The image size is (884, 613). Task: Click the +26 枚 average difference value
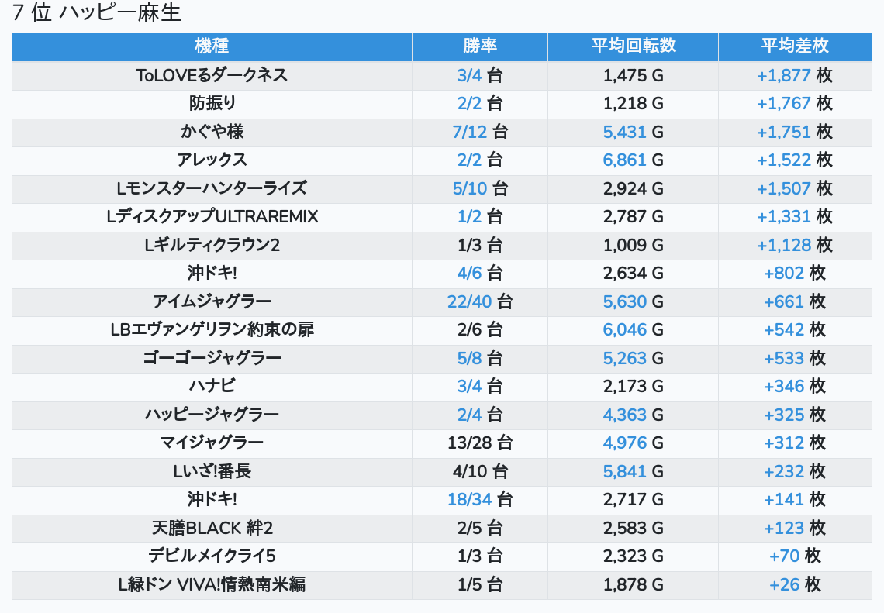coord(795,585)
